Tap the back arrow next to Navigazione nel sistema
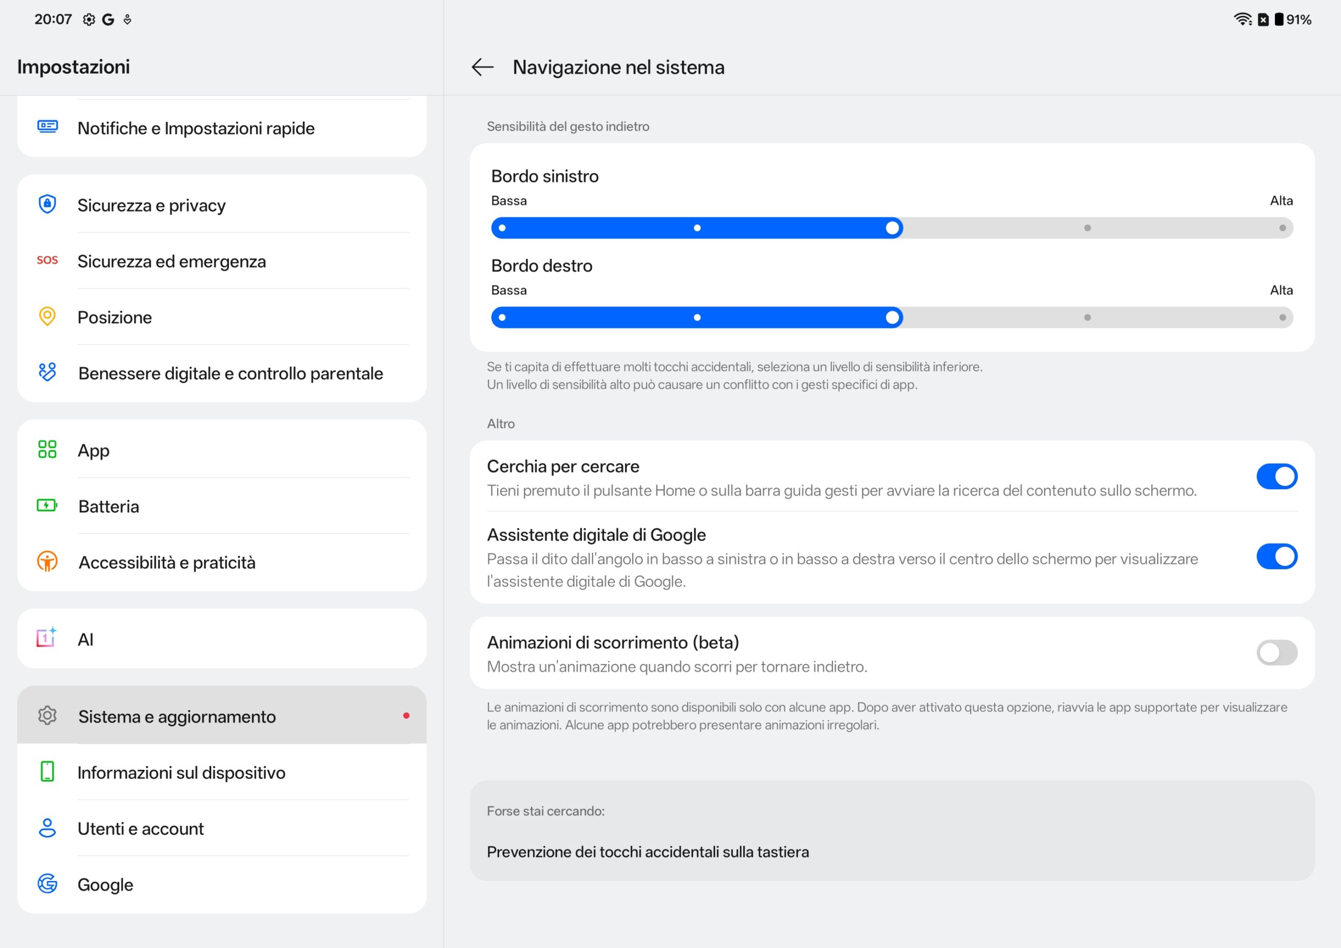The image size is (1341, 948). (x=482, y=67)
